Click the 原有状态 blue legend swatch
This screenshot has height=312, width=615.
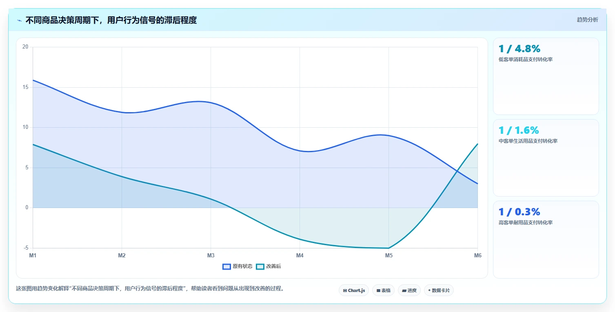coord(227,266)
